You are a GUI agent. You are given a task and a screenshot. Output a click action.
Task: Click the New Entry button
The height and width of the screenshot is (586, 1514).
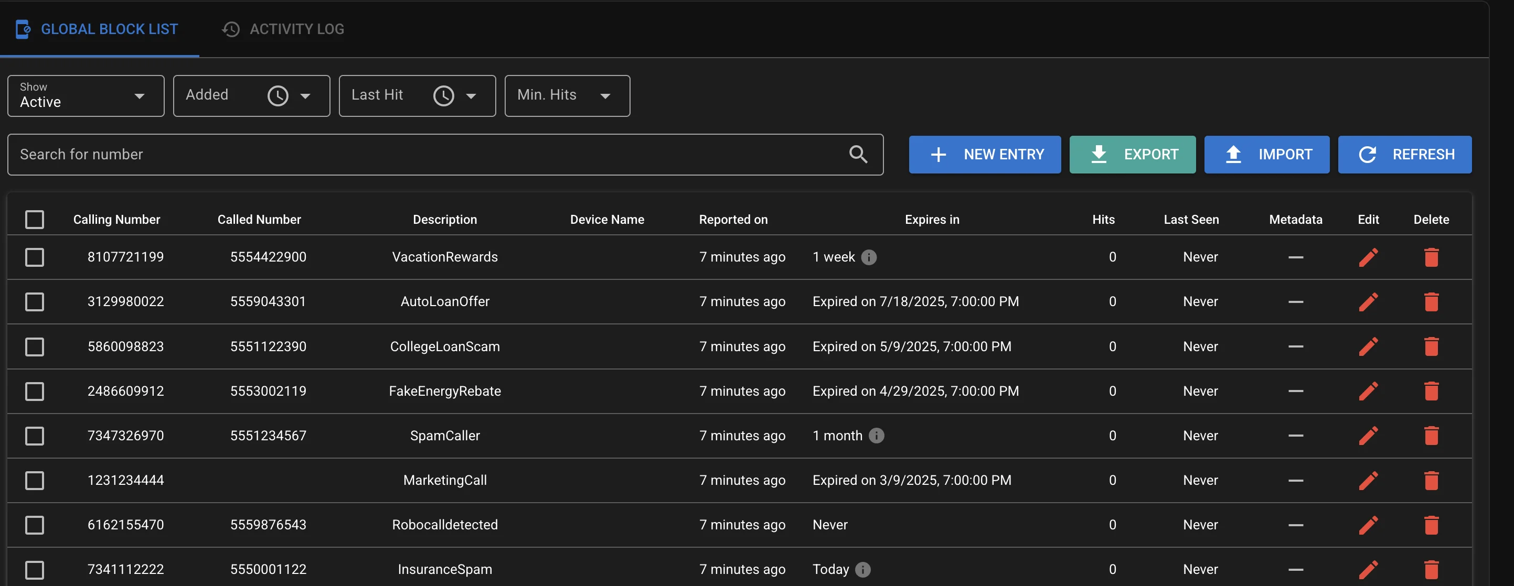985,155
